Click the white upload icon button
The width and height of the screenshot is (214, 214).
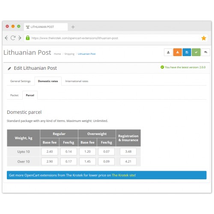168,52
